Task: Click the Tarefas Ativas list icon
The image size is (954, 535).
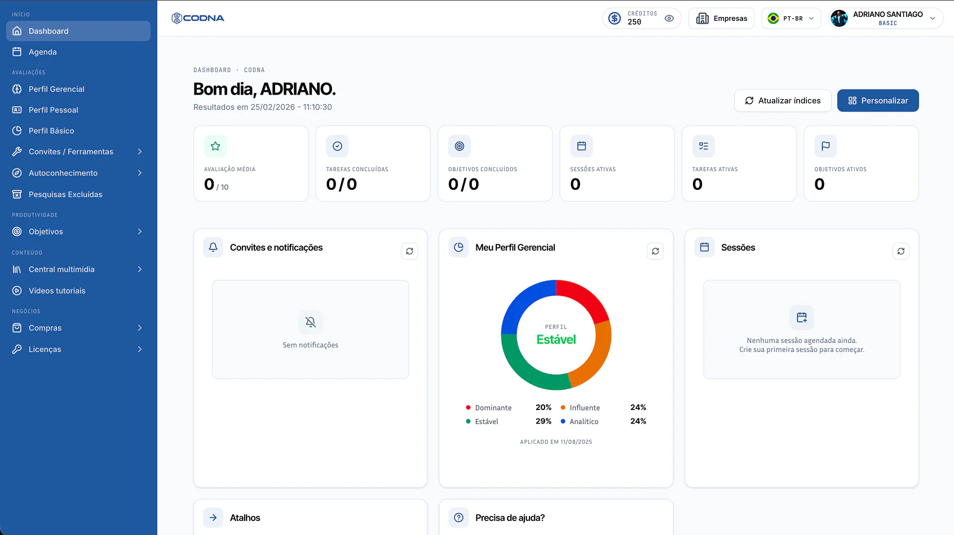Action: click(704, 146)
